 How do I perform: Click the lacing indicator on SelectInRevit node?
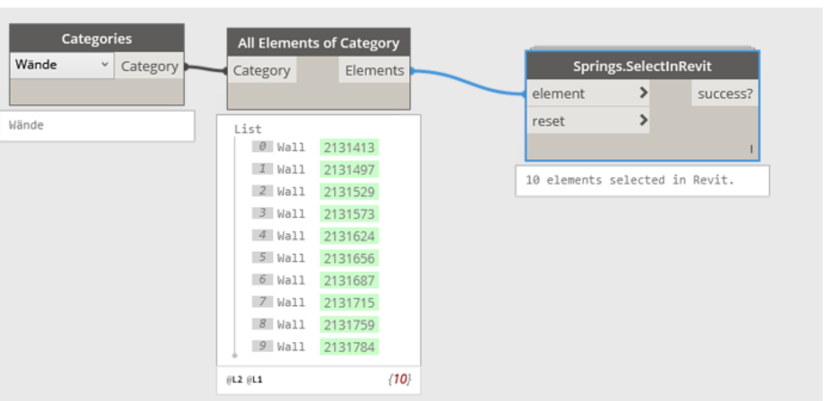point(751,149)
